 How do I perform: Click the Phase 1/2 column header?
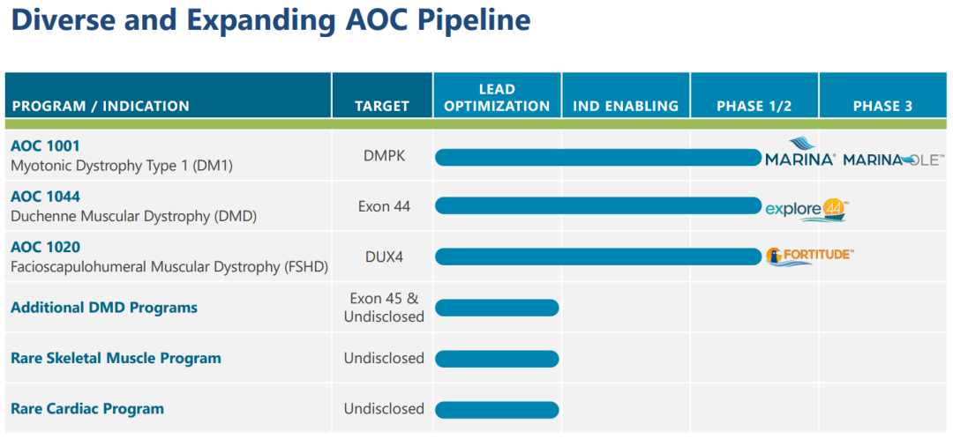point(754,106)
